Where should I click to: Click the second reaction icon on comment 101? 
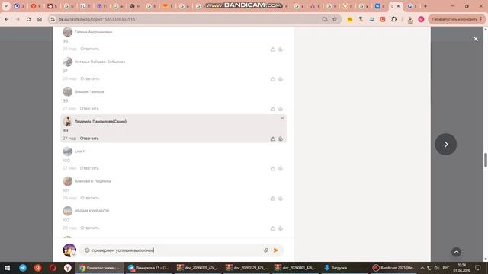pyautogui.click(x=281, y=198)
